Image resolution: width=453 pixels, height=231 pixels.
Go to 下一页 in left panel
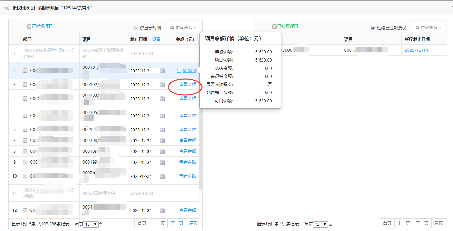177,223
